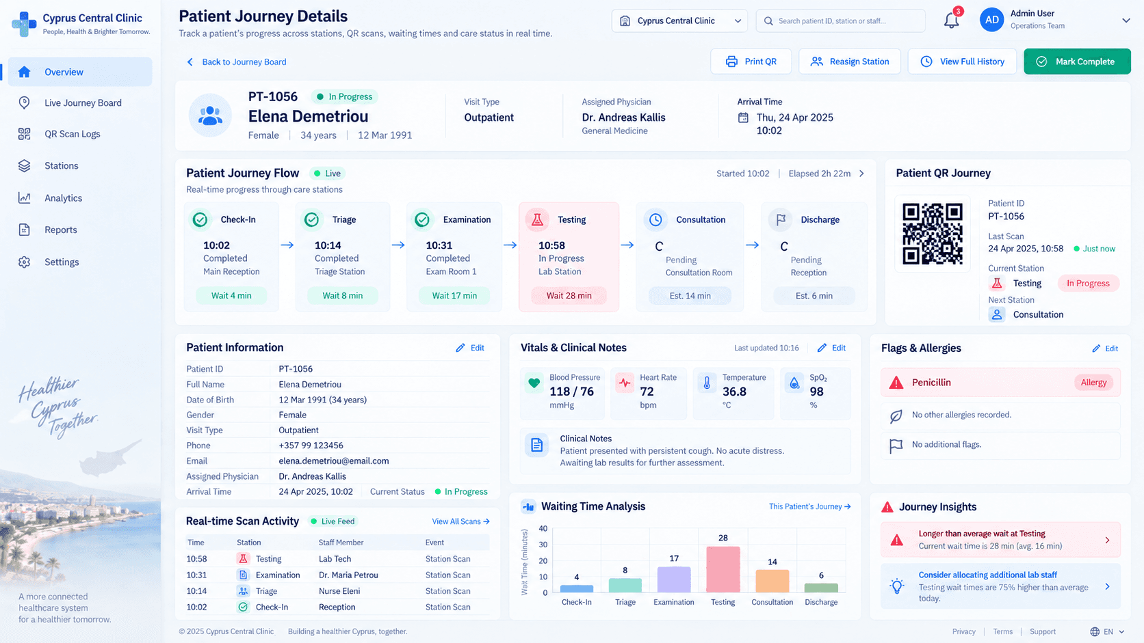This screenshot has height=643, width=1144.
Task: Click the calendar icon beside Arrival Time
Action: tap(743, 118)
